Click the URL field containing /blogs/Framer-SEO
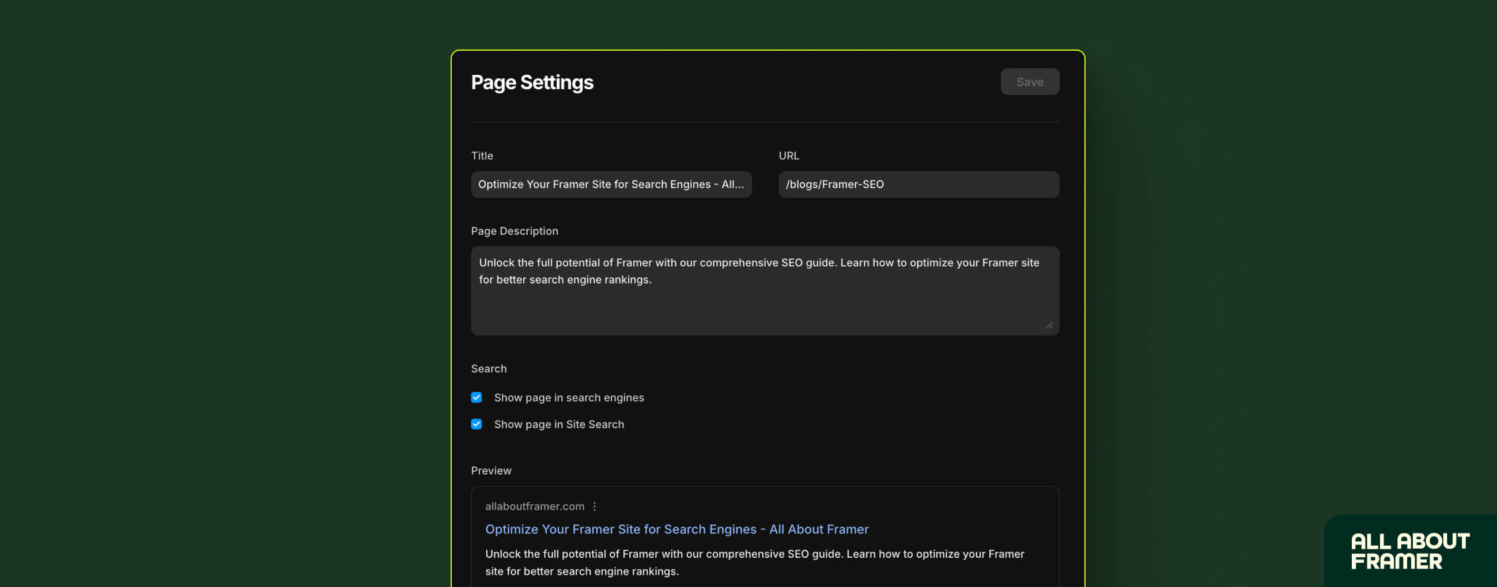The image size is (1497, 587). pyautogui.click(x=918, y=184)
